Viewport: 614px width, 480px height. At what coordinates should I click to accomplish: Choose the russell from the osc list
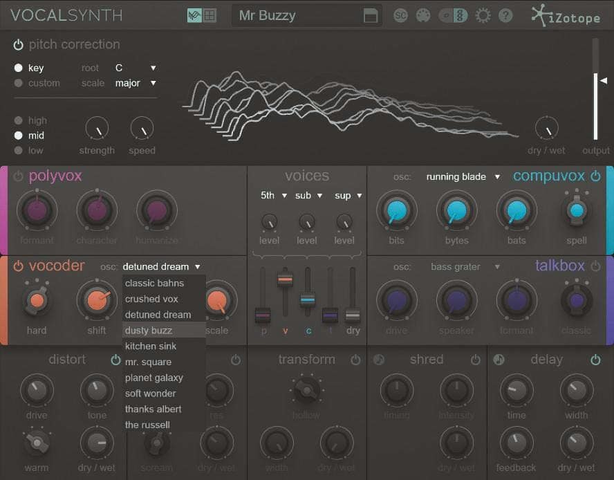tap(164, 425)
